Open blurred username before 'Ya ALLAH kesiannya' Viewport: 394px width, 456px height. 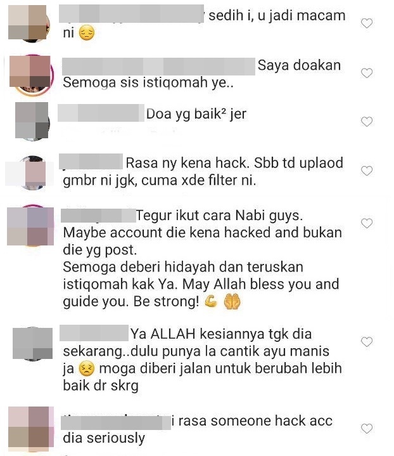click(x=94, y=333)
